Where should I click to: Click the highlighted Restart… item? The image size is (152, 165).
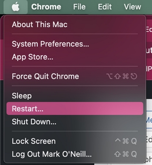75,109
